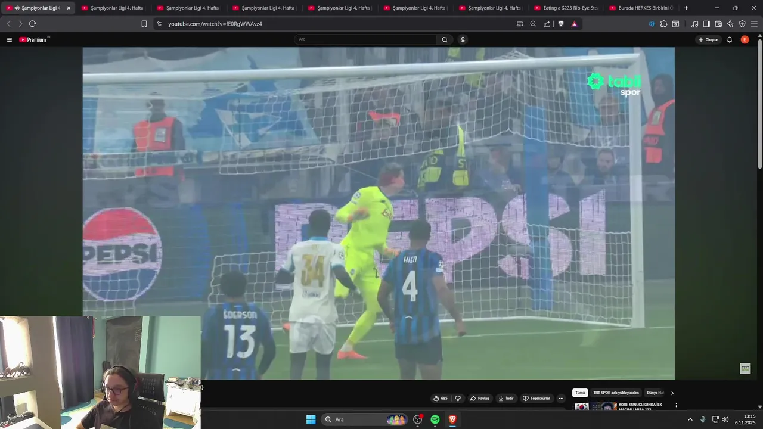
Task: Open the clock and date 13:15 panel
Action: click(745, 419)
